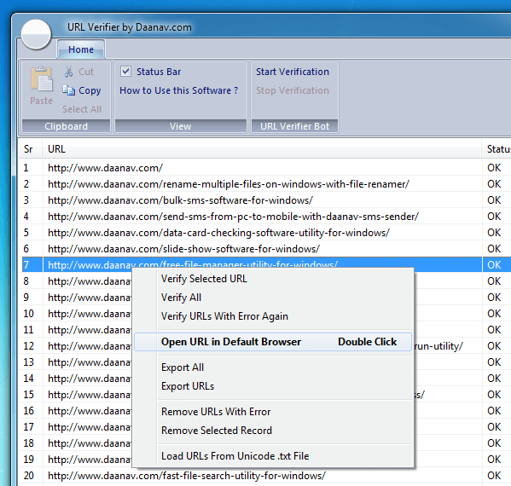Switch to the Home ribbon tab
Image resolution: width=511 pixels, height=486 pixels.
click(81, 49)
